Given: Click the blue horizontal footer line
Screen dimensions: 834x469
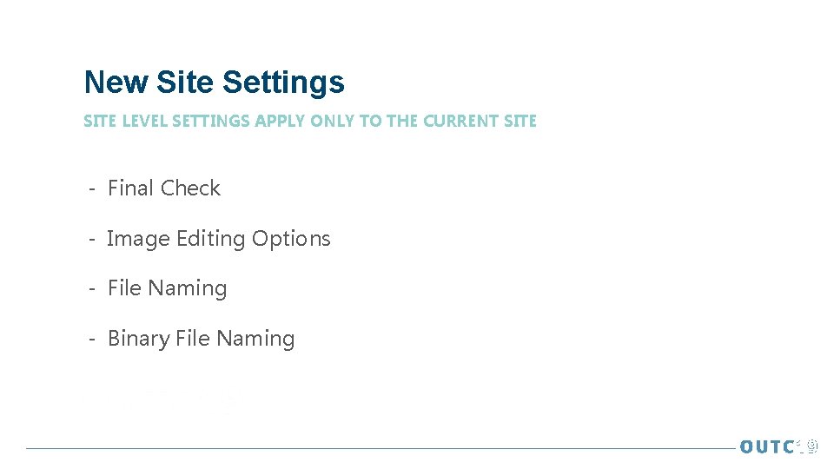Looking at the screenshot, I should coord(374,448).
